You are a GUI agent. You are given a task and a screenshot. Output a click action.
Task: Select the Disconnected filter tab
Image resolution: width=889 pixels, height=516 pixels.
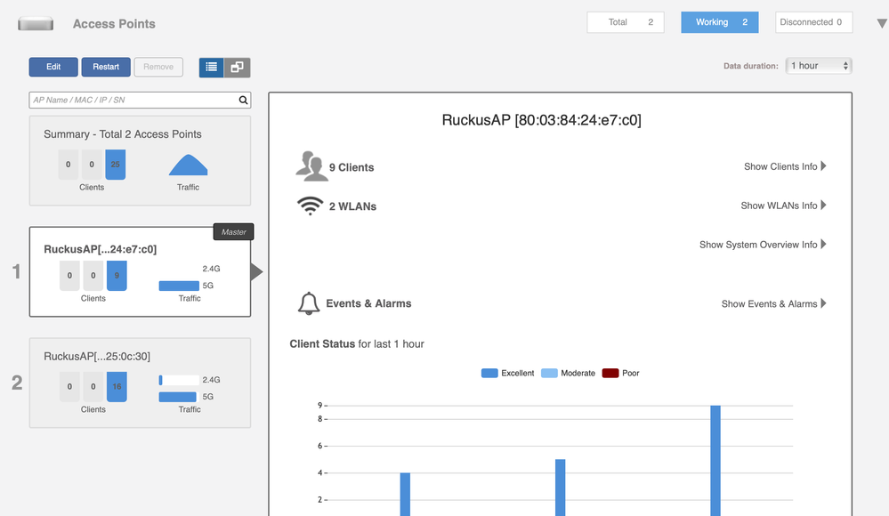point(813,22)
